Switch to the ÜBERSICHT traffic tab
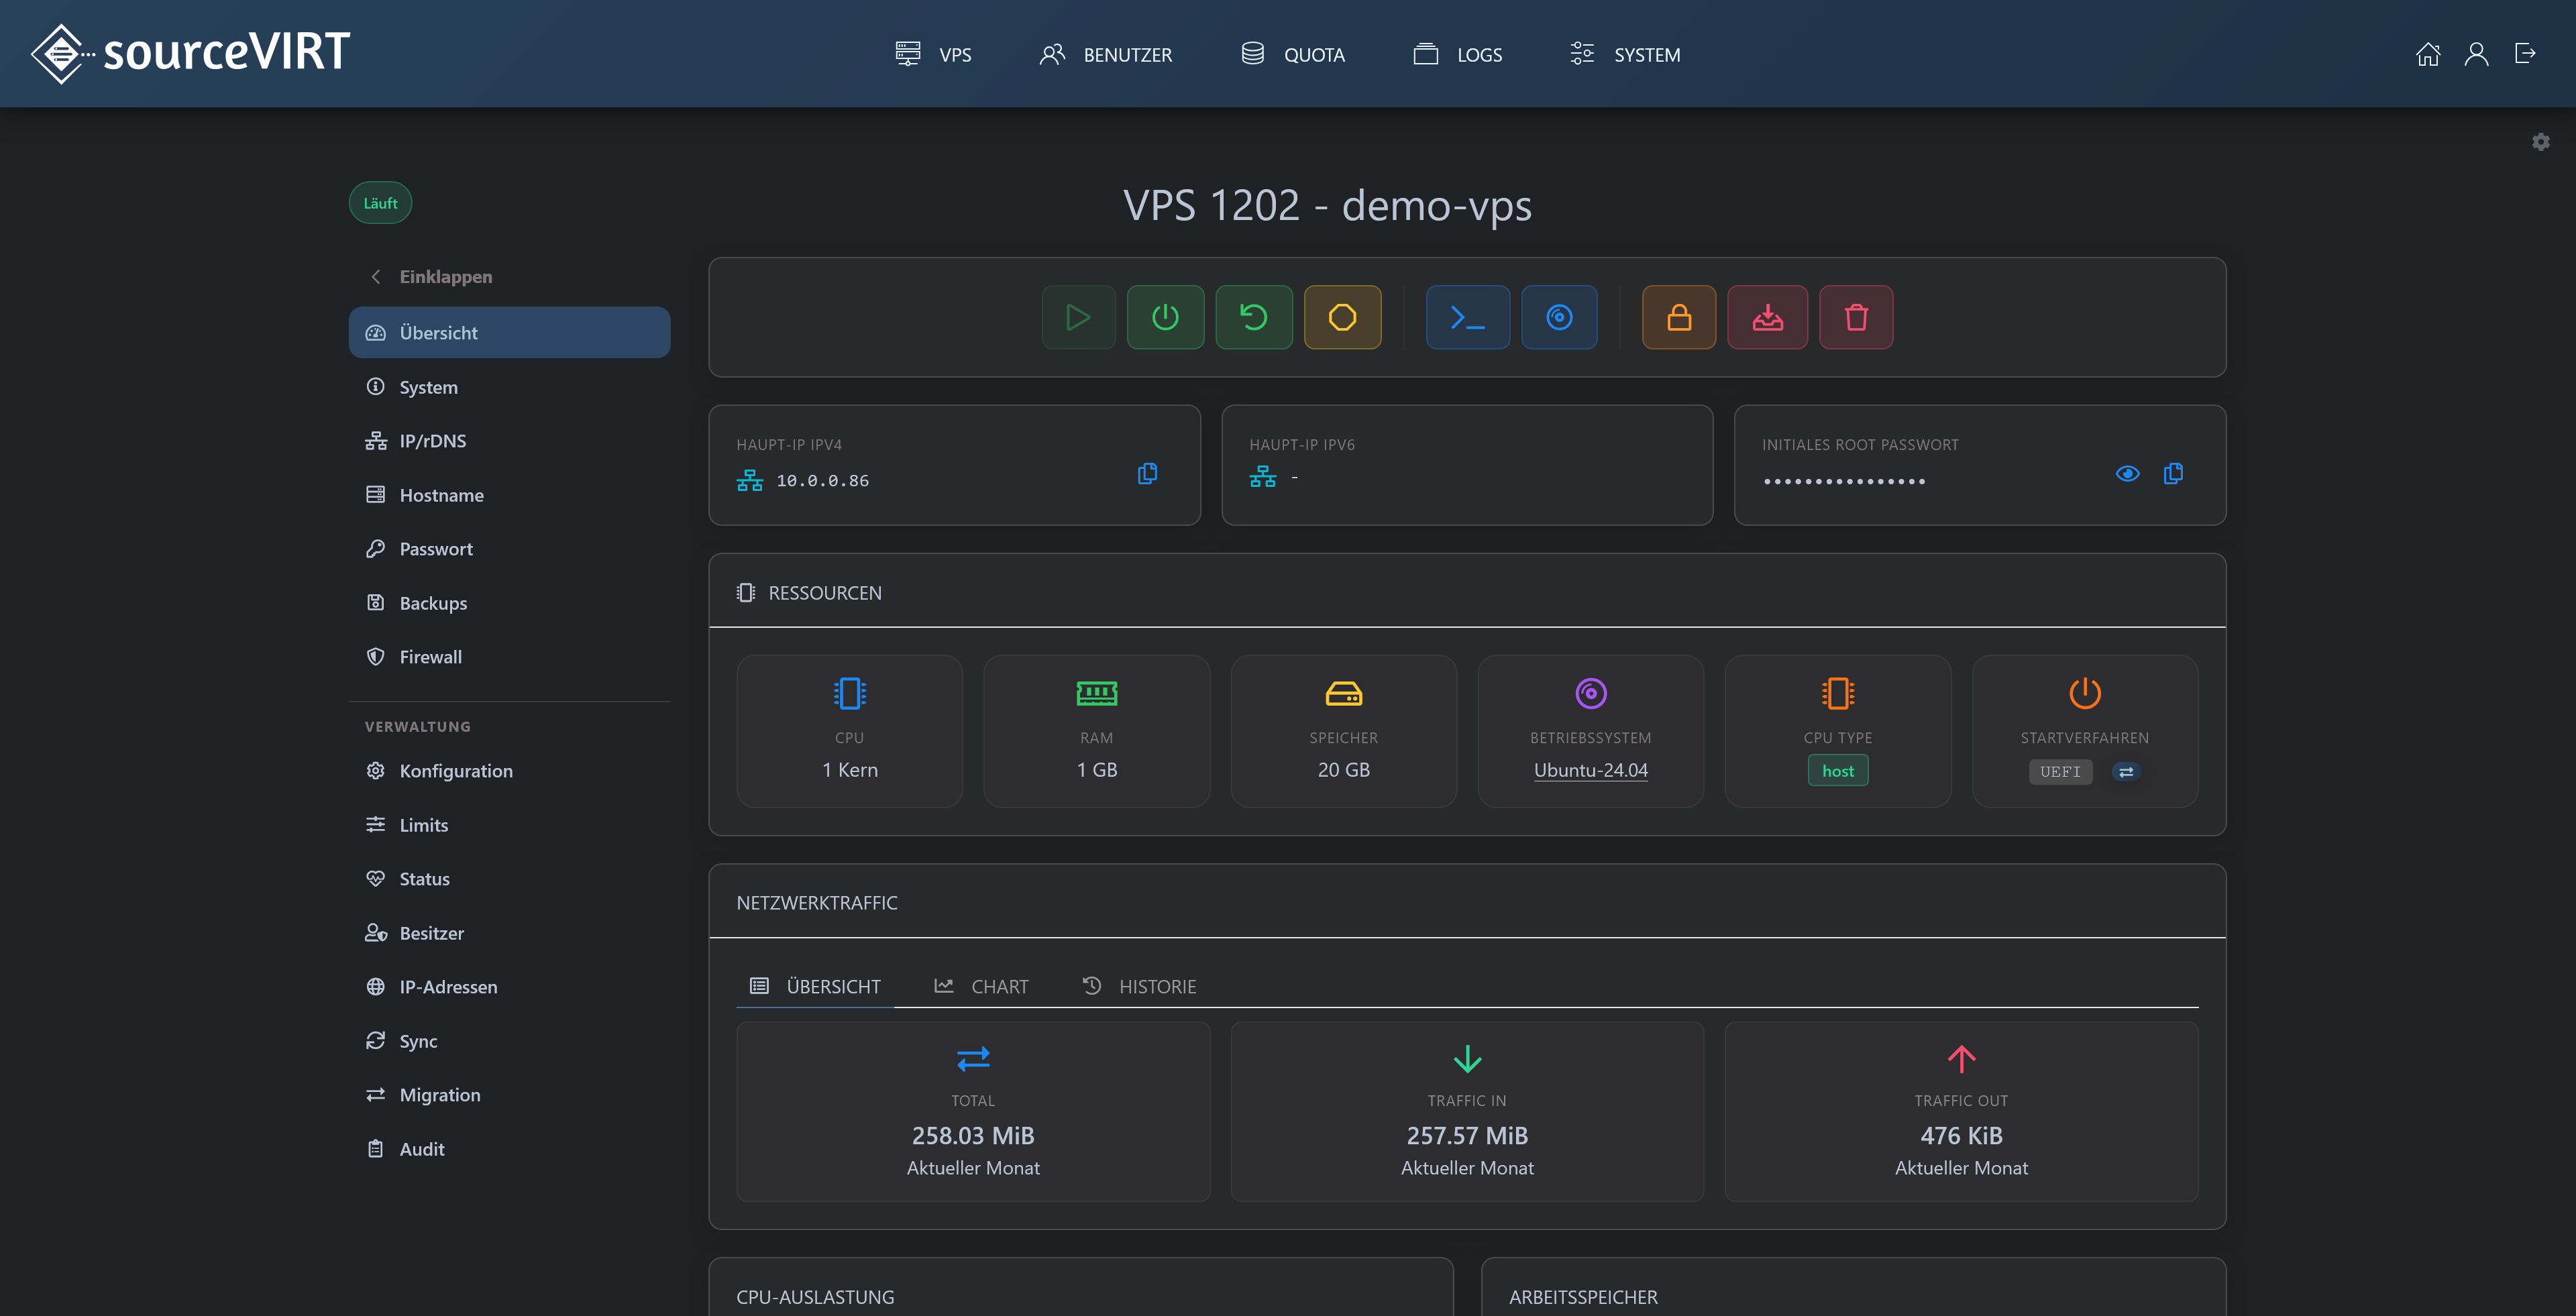Screen dimensions: 2576x1316 pos(815,986)
